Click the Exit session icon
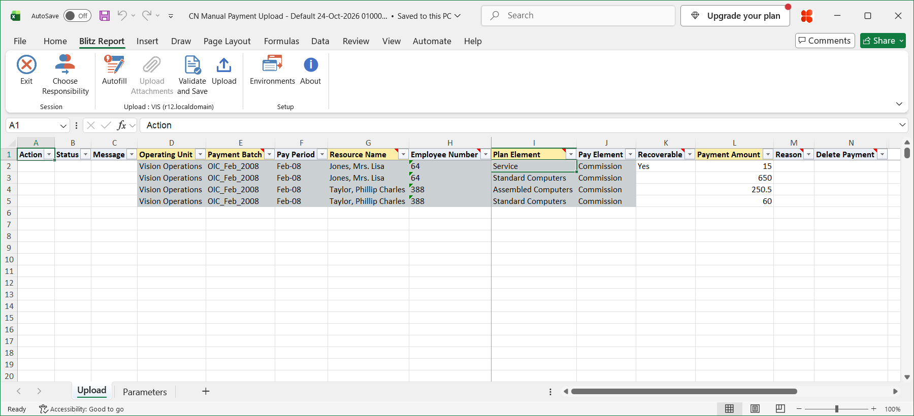Viewport: 914px width, 416px height. tap(26, 65)
